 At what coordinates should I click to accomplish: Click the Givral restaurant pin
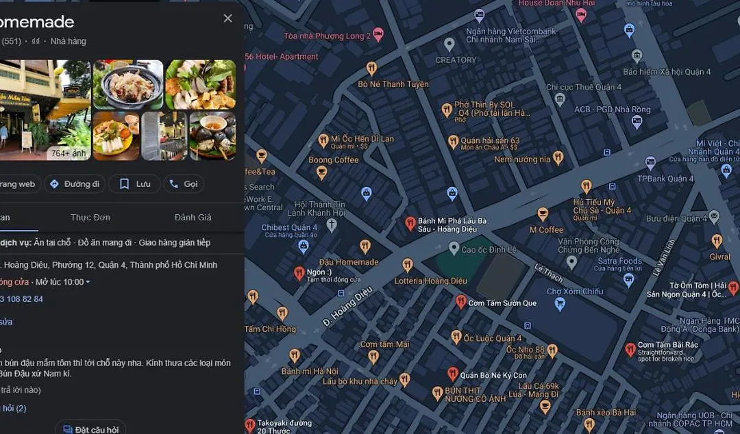pos(717,241)
